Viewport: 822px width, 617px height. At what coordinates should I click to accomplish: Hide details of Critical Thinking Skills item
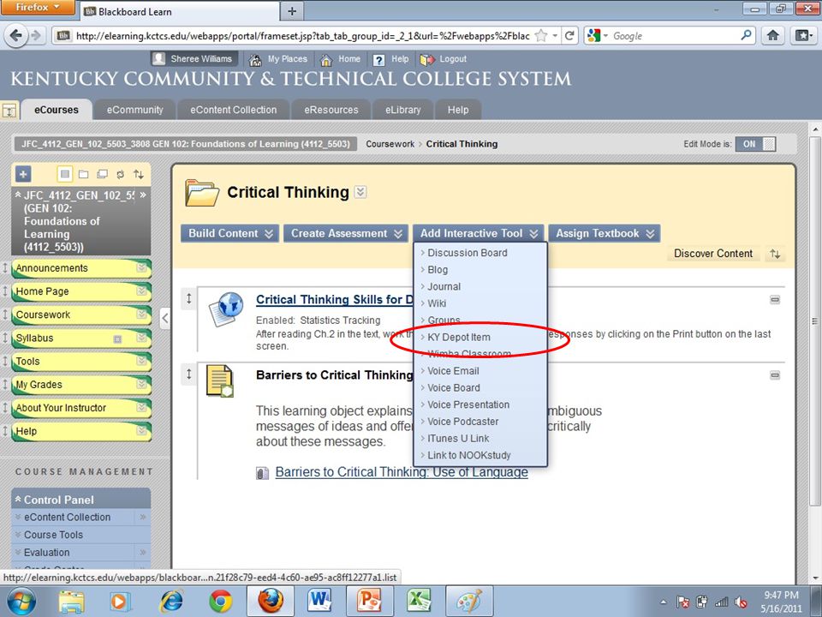(x=774, y=300)
